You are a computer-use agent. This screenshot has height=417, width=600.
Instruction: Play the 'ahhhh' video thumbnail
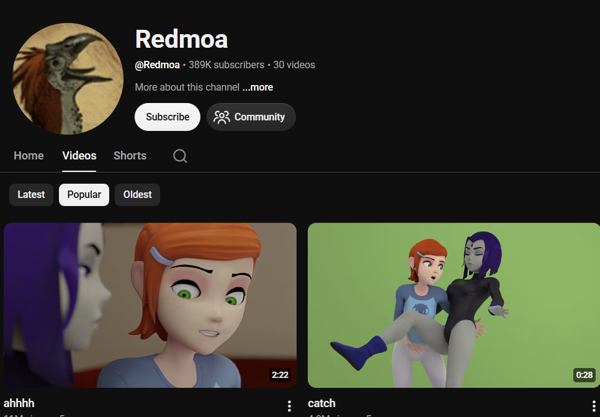(x=150, y=305)
